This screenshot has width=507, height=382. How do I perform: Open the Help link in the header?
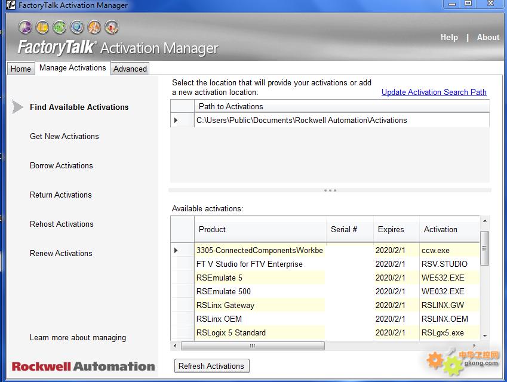pos(449,37)
